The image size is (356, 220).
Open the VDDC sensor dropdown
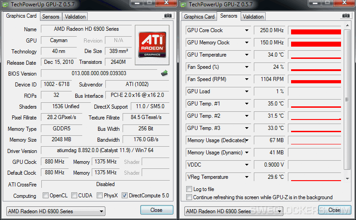point(247,165)
